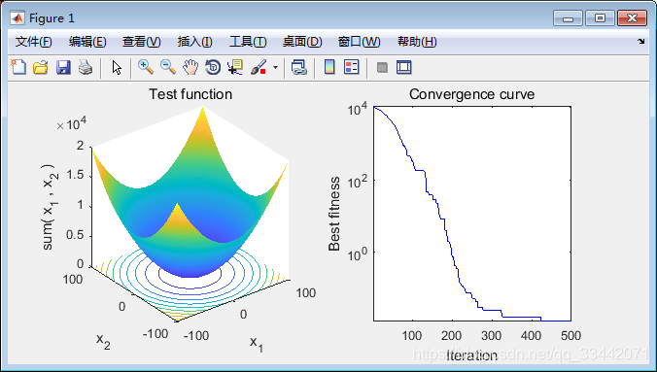
Task: Toggle the Brush data tool
Action: tap(259, 67)
